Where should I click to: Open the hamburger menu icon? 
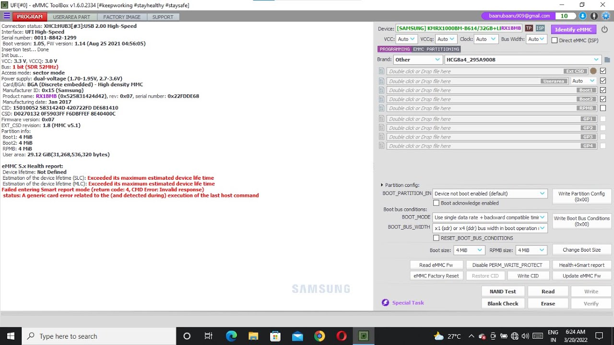click(x=7, y=16)
